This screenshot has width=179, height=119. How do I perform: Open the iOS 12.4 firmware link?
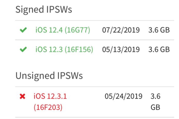click(49, 30)
